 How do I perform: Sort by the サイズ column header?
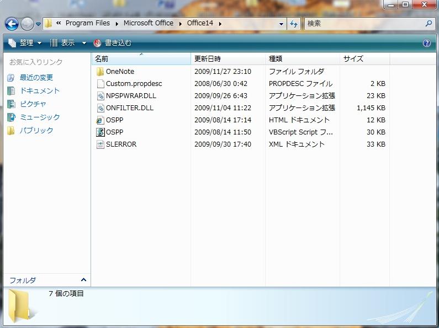pyautogui.click(x=365, y=58)
